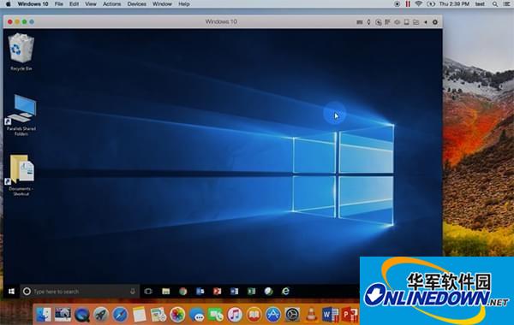
Task: Open Messages from the Dock
Action: 197,315
